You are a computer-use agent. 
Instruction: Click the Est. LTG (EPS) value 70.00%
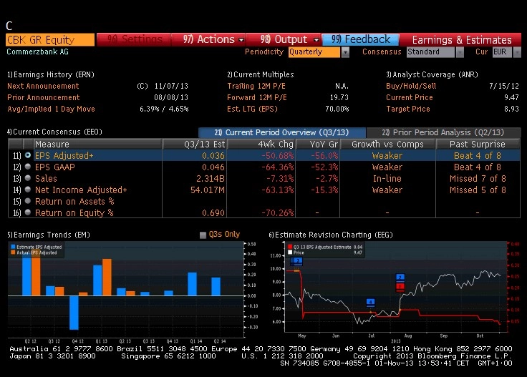pyautogui.click(x=337, y=109)
